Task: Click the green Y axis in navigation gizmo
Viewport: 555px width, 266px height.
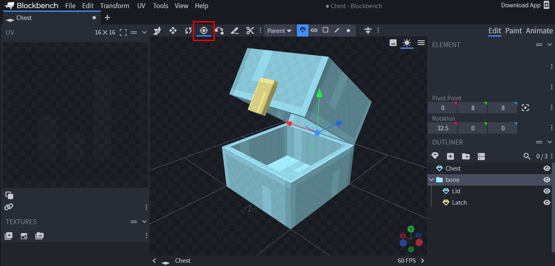Action: tap(411, 229)
